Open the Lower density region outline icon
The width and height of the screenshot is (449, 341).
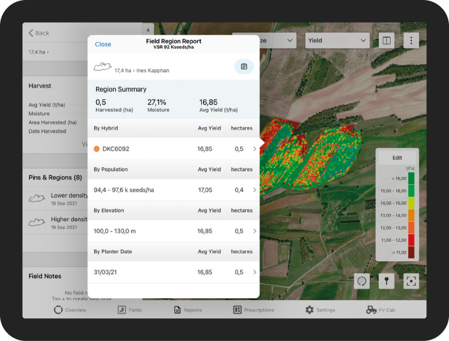tap(36, 198)
